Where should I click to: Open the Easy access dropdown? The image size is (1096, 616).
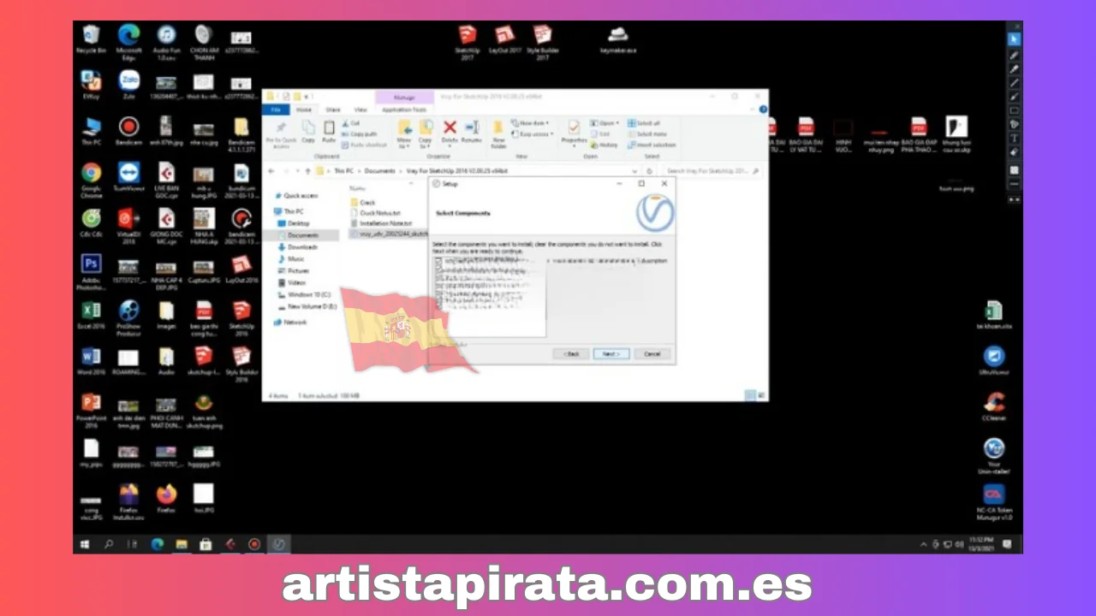click(x=533, y=134)
